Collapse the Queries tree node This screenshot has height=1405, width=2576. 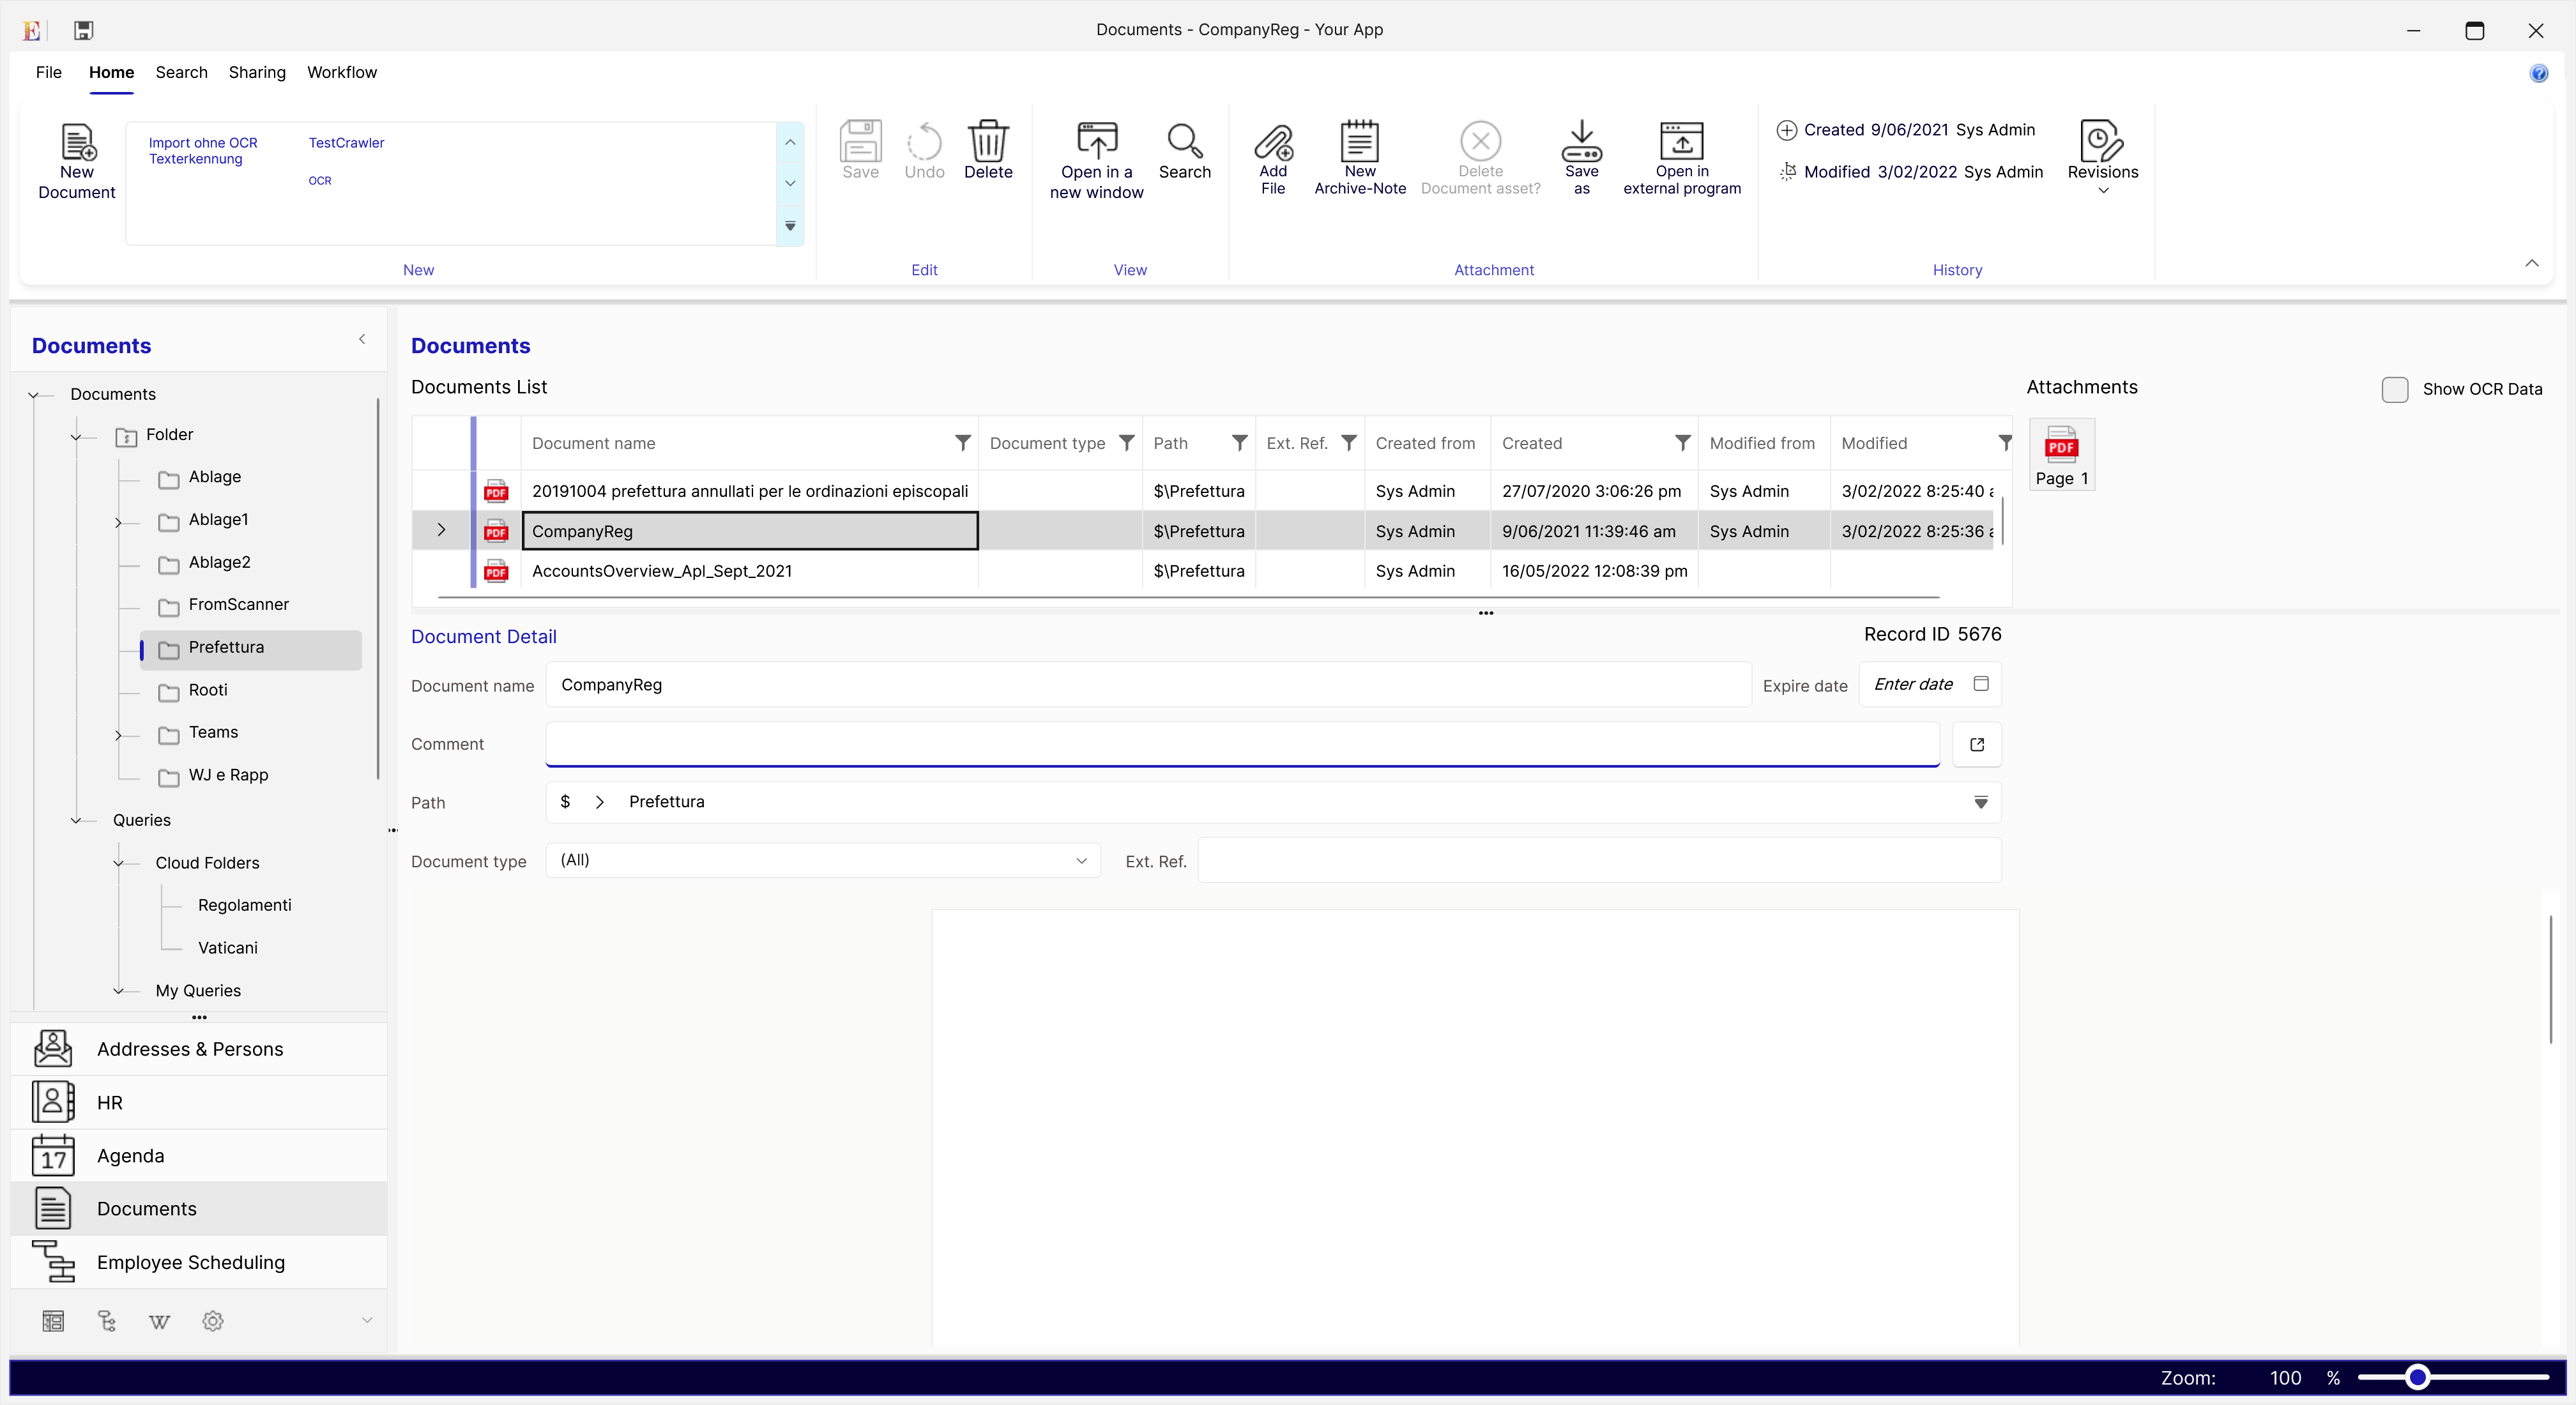pyautogui.click(x=76, y=820)
